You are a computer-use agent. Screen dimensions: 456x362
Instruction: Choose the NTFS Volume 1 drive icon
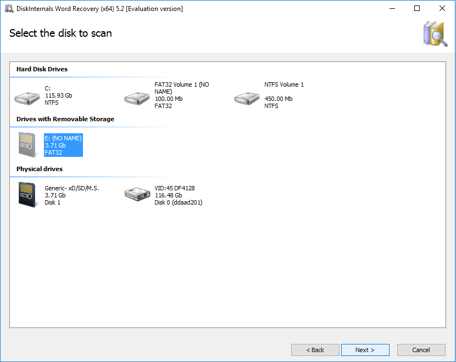pos(247,98)
